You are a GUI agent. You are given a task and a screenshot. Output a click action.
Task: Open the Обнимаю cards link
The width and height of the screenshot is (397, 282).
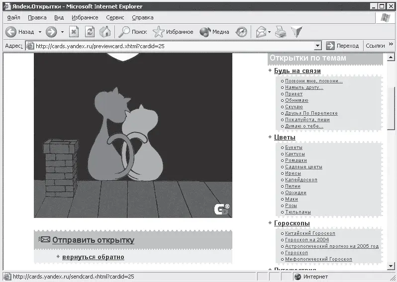(x=297, y=100)
